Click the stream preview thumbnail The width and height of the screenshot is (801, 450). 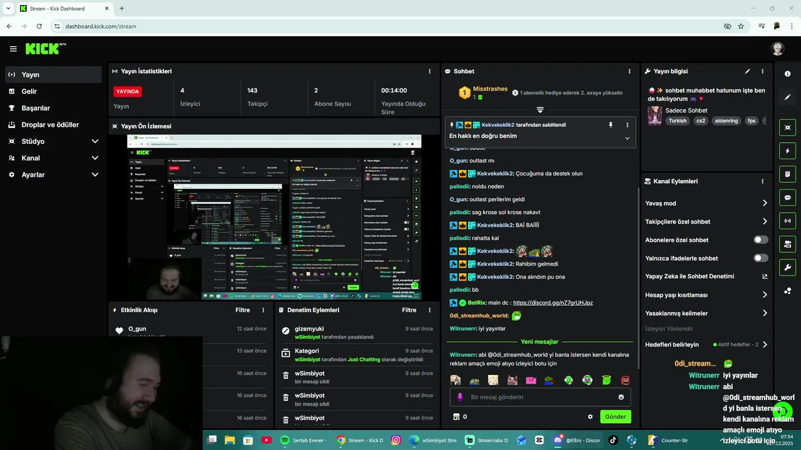[x=274, y=217]
